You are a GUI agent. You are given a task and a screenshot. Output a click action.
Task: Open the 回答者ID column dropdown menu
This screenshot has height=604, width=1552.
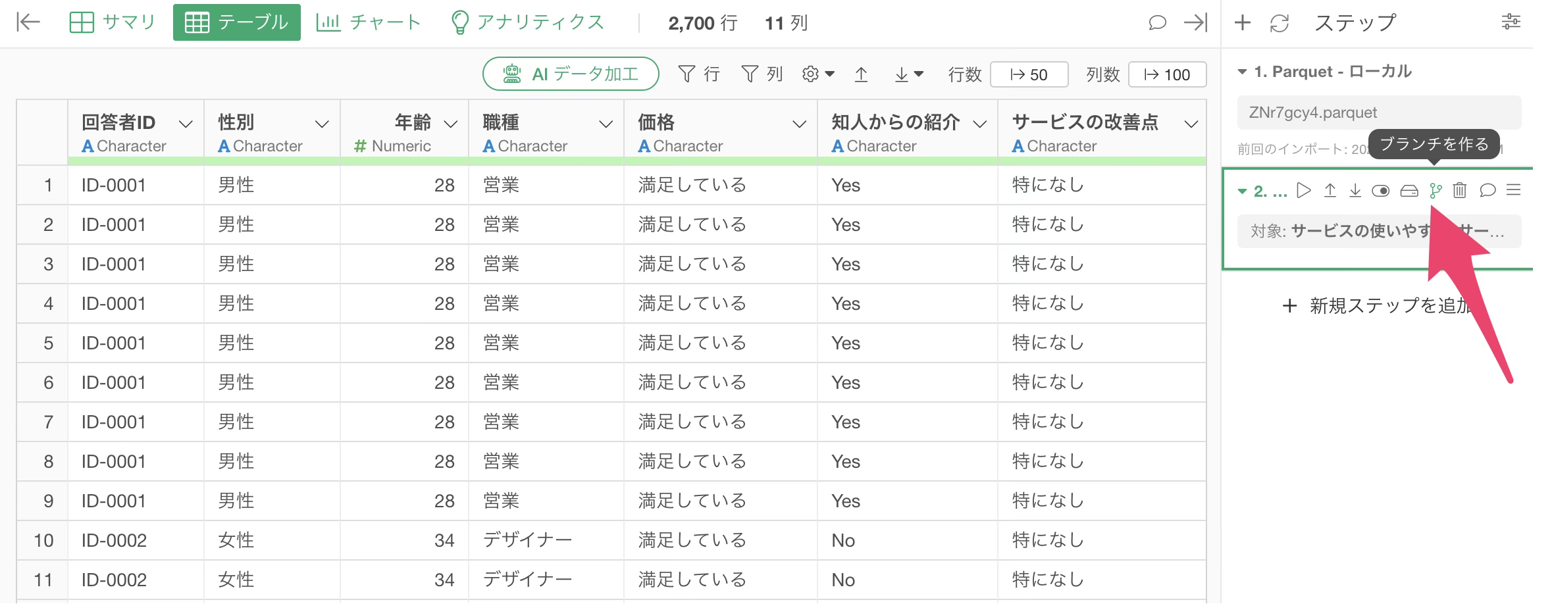pos(186,124)
